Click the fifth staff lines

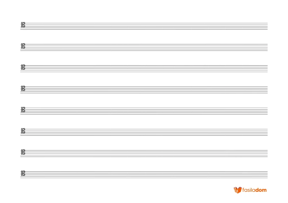click(x=144, y=111)
